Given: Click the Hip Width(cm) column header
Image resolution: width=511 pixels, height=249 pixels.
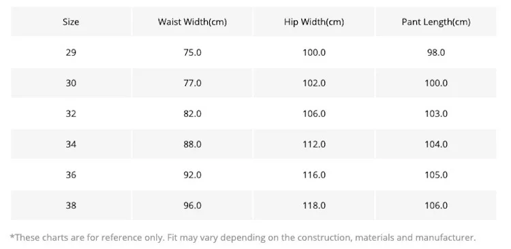Looking at the screenshot, I should coord(314,22).
